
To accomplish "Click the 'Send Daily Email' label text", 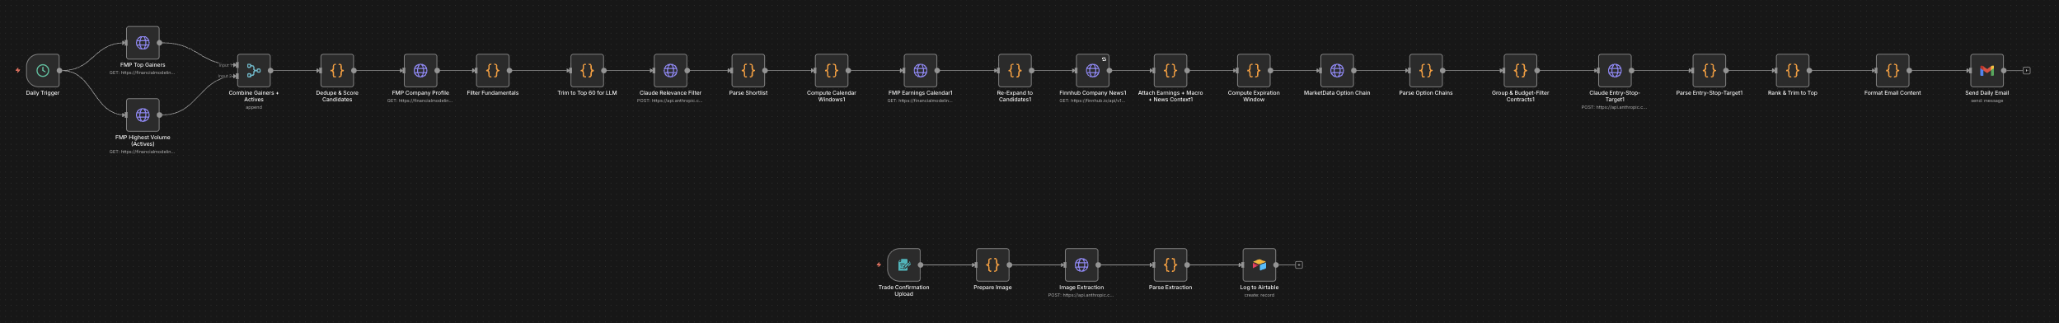I will (1987, 93).
